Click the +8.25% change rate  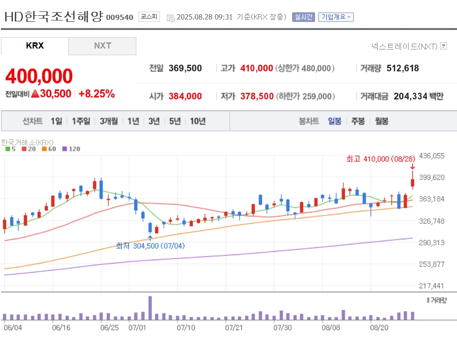click(96, 94)
